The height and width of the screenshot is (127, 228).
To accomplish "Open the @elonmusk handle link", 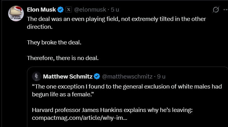I will pos(89,10).
